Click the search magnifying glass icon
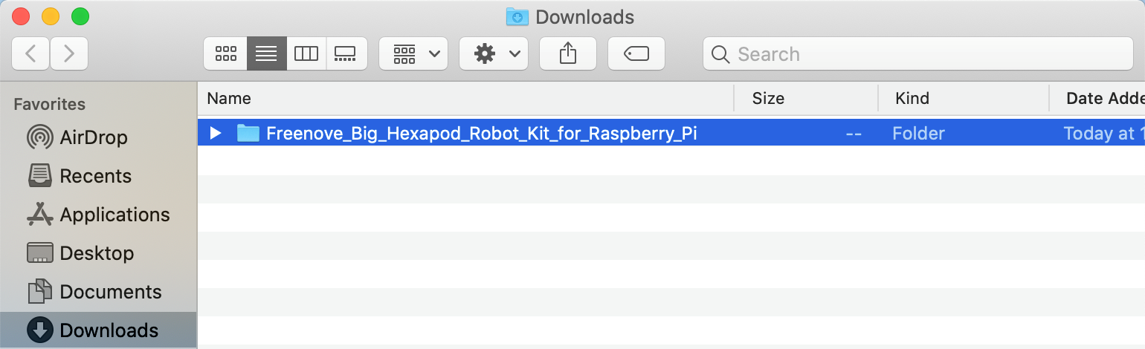1145x349 pixels. click(720, 54)
